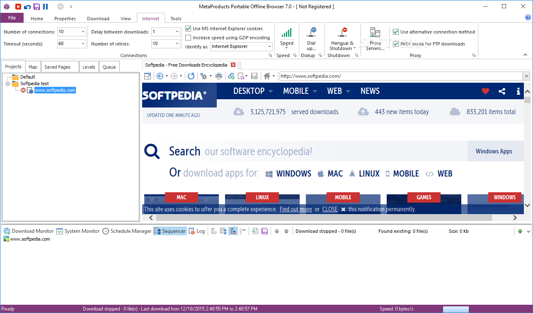Click the red X icon in the quick access toolbar
Viewport: 533px width, 313px height.
18,7
